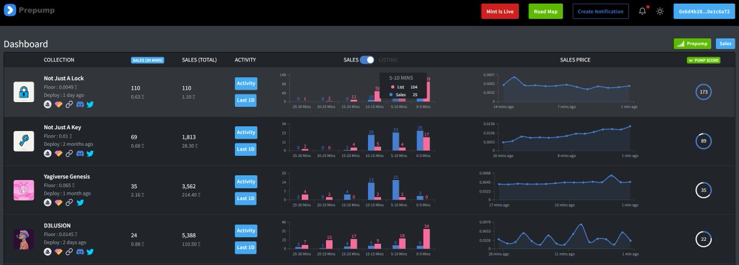Open Discord icon for Not Just A Lock
This screenshot has width=739, height=265.
pyautogui.click(x=79, y=104)
